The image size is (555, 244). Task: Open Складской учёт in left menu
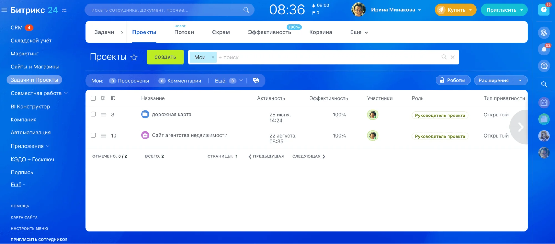pos(31,41)
